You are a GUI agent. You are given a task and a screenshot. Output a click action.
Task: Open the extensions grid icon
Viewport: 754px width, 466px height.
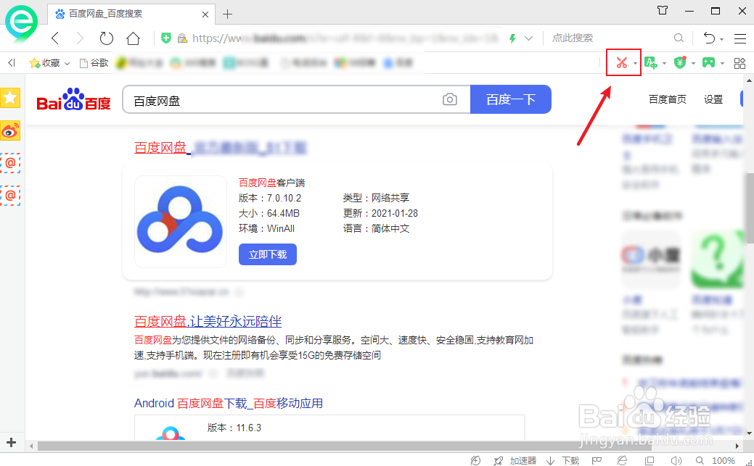(x=739, y=63)
